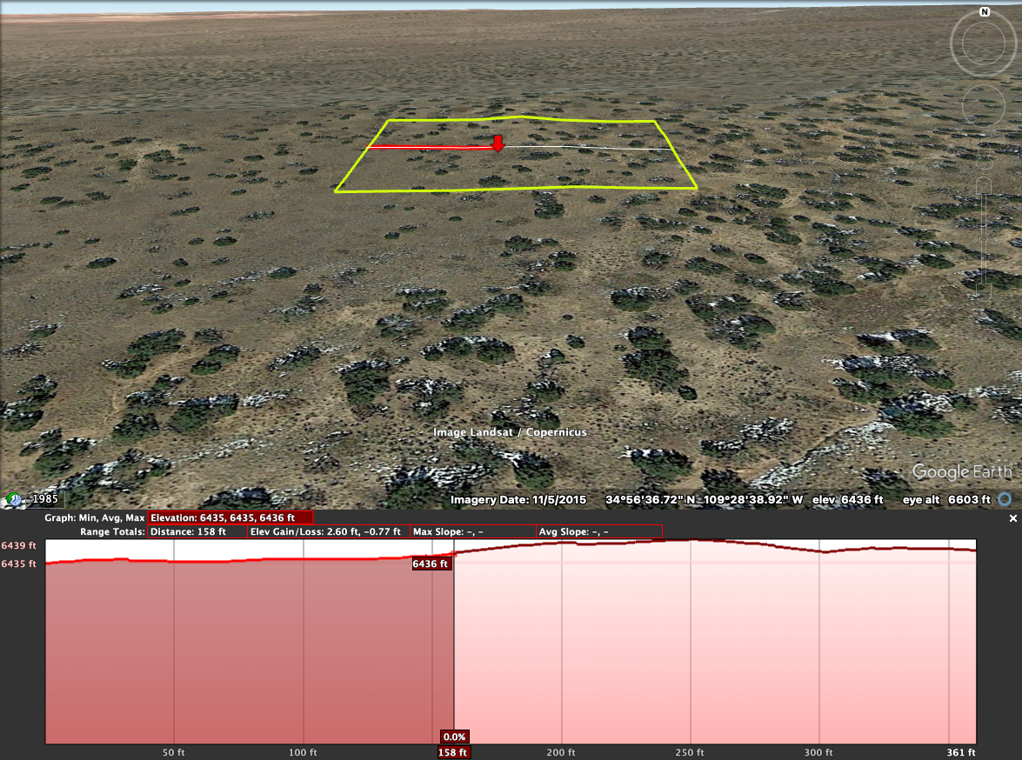Click the Imagery Date: 11/5/2015 text
The height and width of the screenshot is (760, 1022).
[518, 500]
